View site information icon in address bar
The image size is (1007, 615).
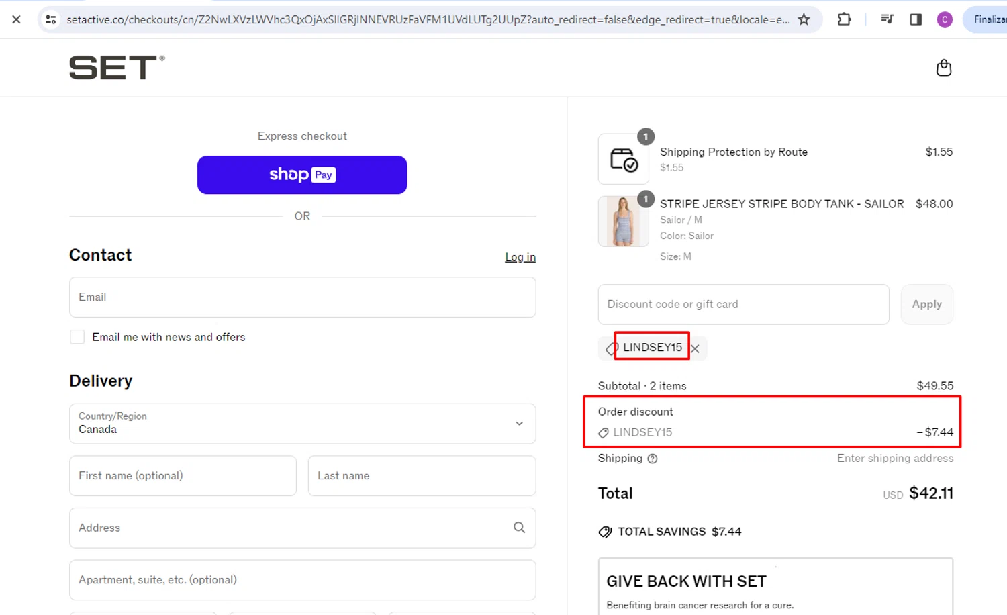[50, 19]
